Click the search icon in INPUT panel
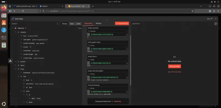 (x=58, y=24)
